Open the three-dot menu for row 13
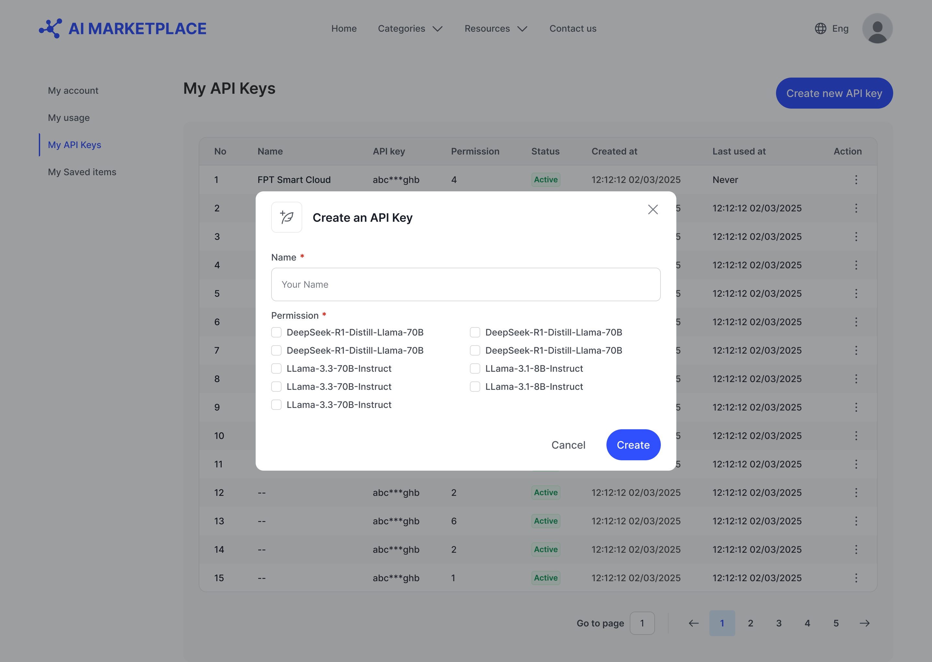Screen dimensions: 932x662 coord(856,521)
